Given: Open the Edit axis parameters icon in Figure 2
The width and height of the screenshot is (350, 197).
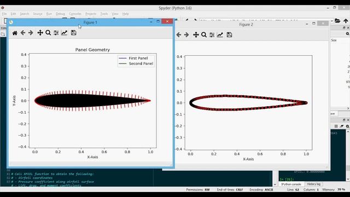Looking at the screenshot, I should point(220,35).
